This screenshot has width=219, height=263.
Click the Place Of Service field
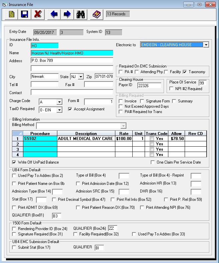click(203, 83)
